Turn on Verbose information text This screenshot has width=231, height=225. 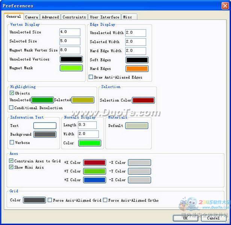tap(12, 142)
